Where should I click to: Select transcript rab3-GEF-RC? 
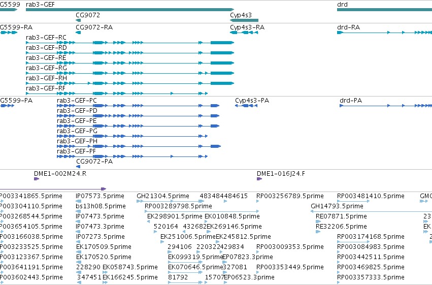pyautogui.click(x=130, y=43)
